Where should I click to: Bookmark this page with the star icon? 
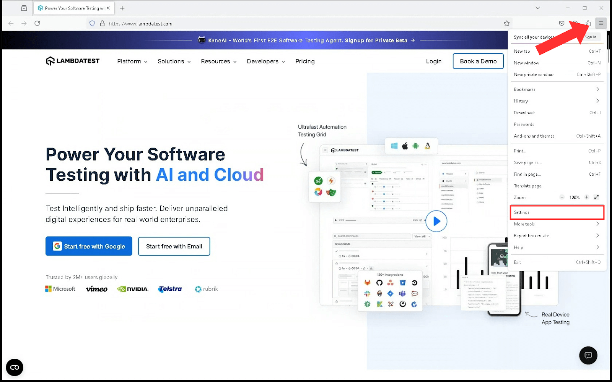click(507, 23)
